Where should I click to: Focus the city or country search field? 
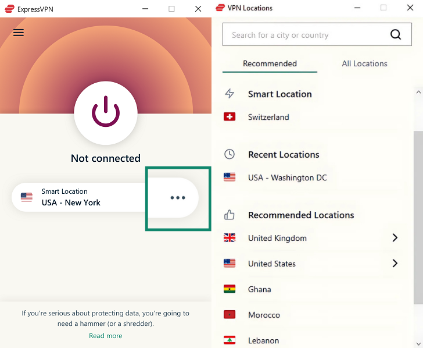[305, 35]
